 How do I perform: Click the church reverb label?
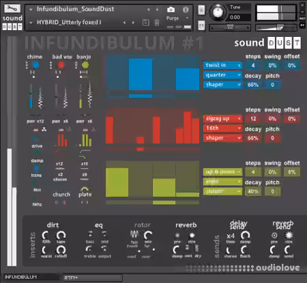coord(61,194)
